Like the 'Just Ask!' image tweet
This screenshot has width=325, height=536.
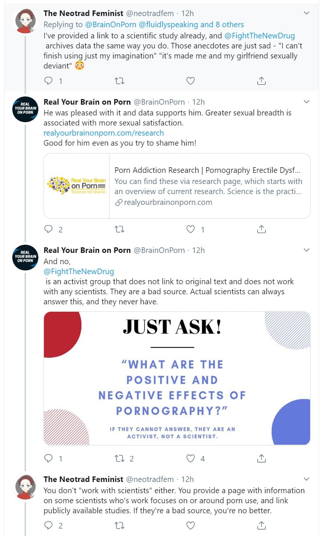tap(190, 458)
